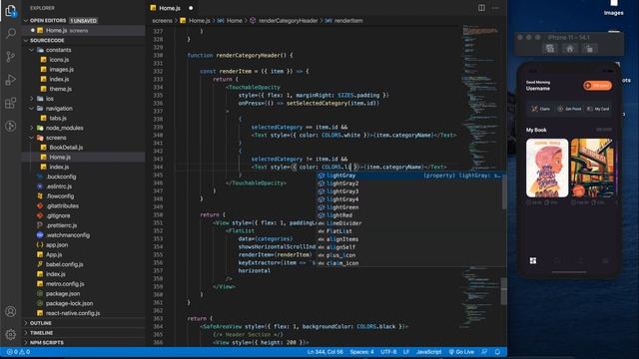Open images.js in the explorer
The height and width of the screenshot is (359, 639).
pyautogui.click(x=62, y=69)
